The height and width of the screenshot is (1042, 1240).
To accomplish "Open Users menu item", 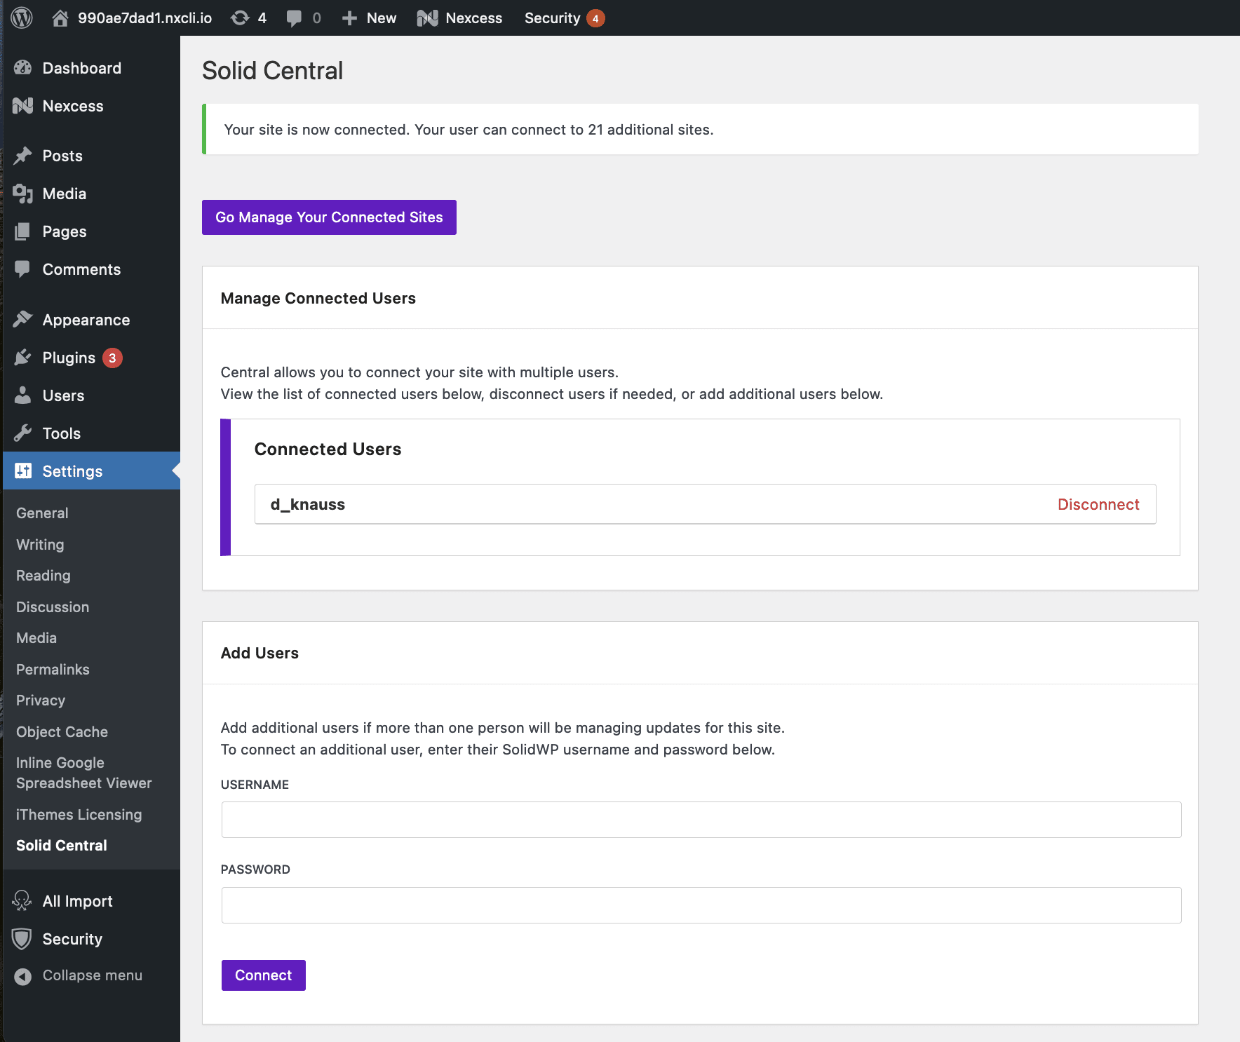I will (63, 395).
